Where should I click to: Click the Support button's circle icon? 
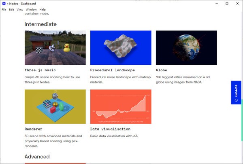[x=236, y=100]
